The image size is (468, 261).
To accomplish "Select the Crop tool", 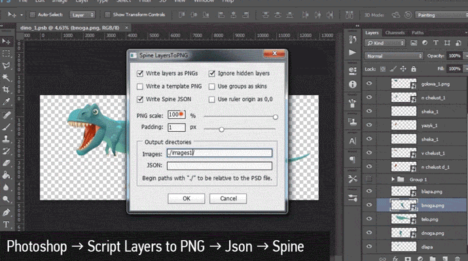I will (x=6, y=89).
